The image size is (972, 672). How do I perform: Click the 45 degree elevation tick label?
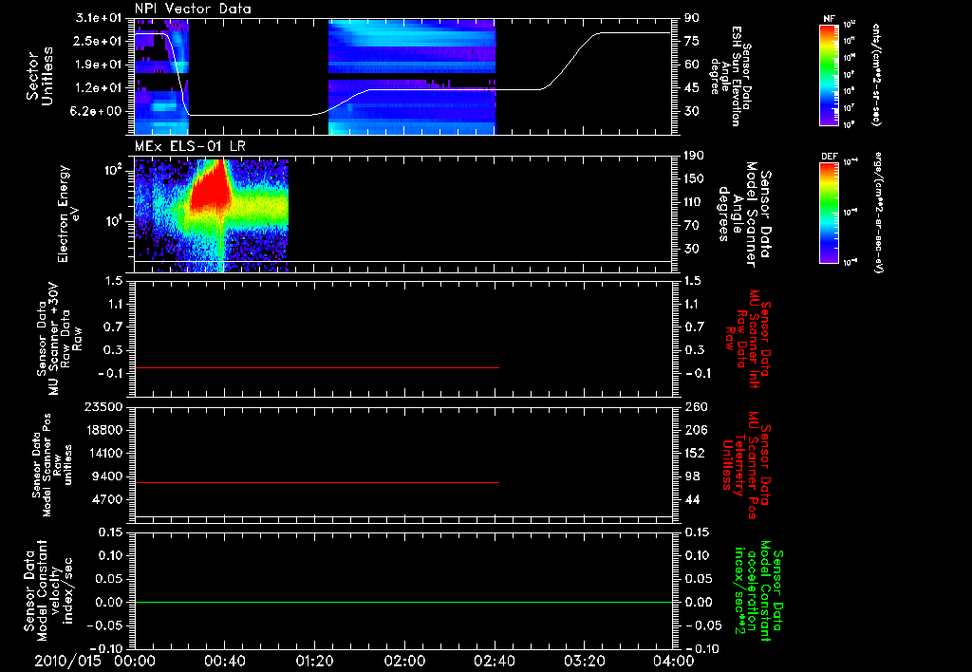(692, 88)
